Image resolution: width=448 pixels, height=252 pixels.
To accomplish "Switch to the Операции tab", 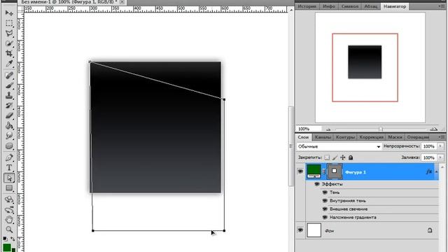I will (418, 137).
